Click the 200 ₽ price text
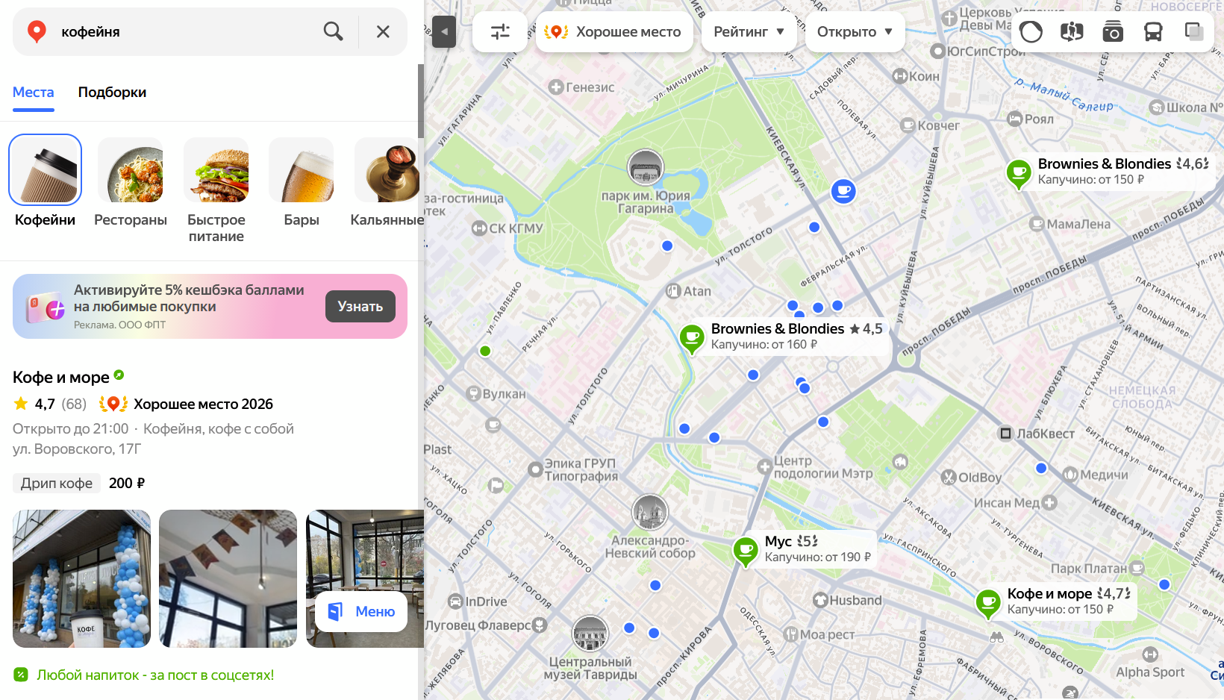This screenshot has height=700, width=1224. point(127,484)
